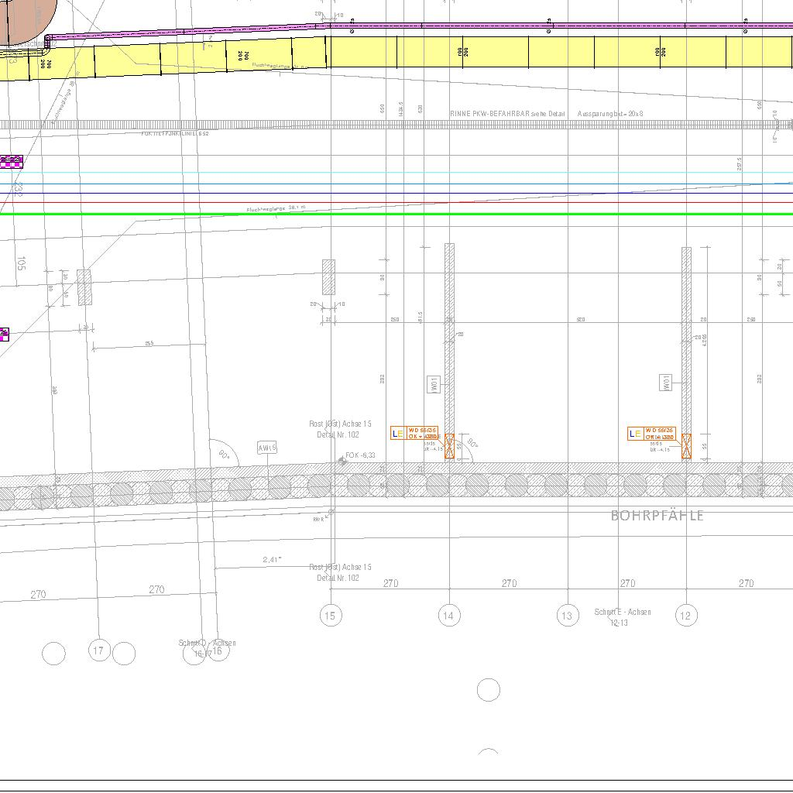This screenshot has width=793, height=793.
Task: Select the orange crossed column at axis 12
Action: (x=686, y=446)
